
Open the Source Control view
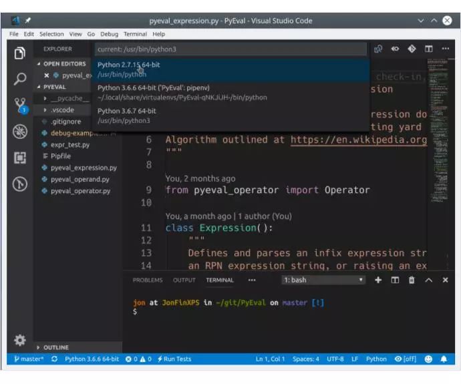pyautogui.click(x=20, y=105)
